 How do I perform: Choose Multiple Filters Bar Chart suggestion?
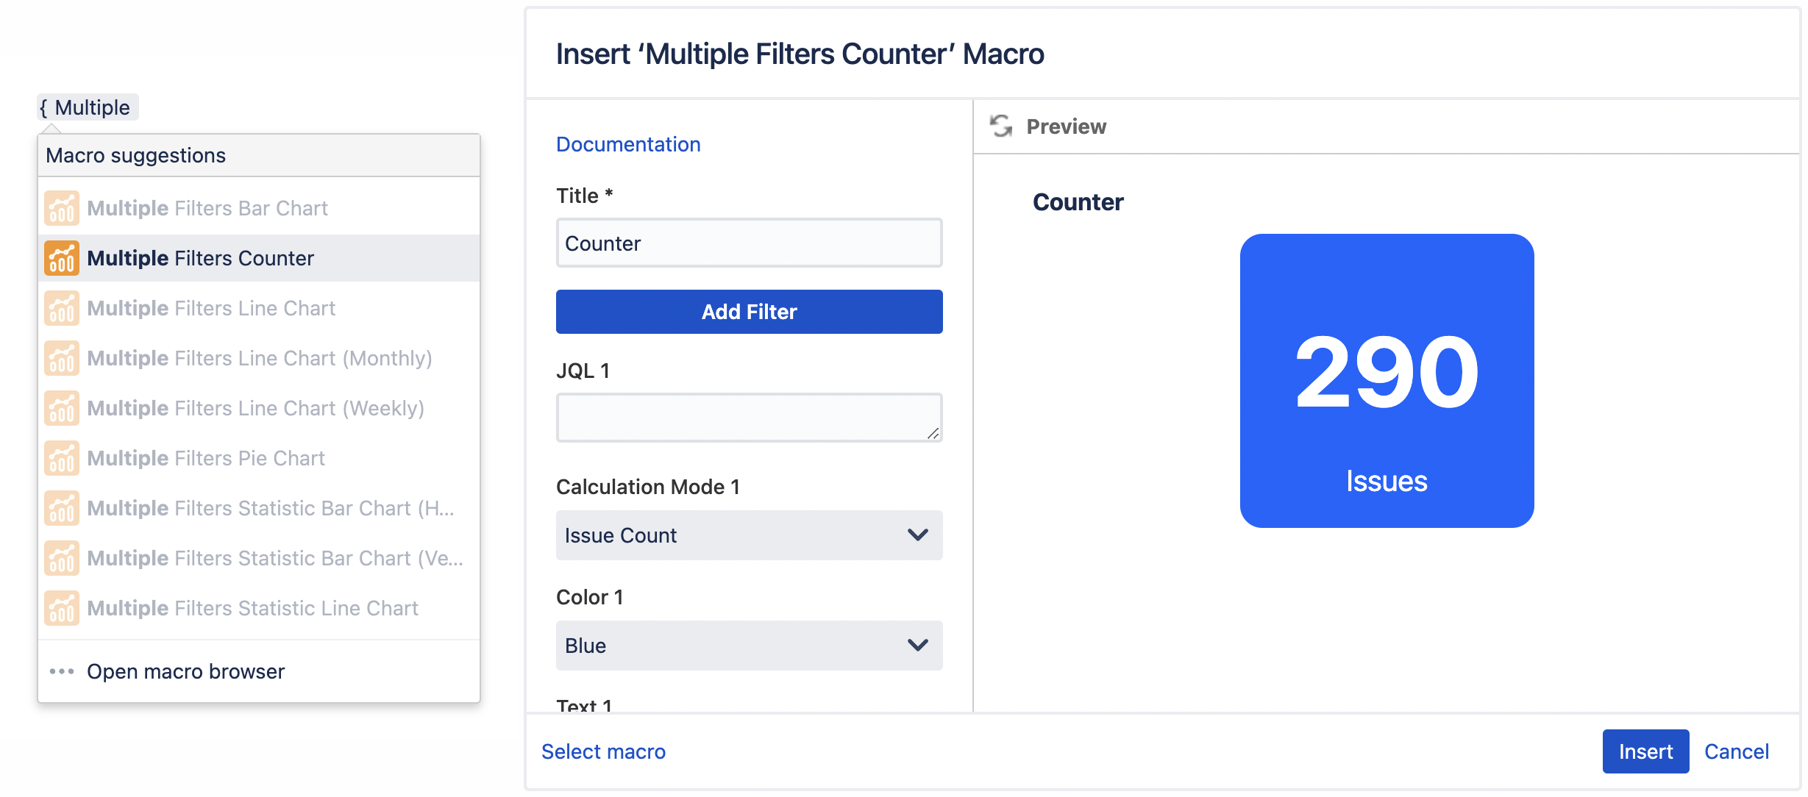[207, 208]
